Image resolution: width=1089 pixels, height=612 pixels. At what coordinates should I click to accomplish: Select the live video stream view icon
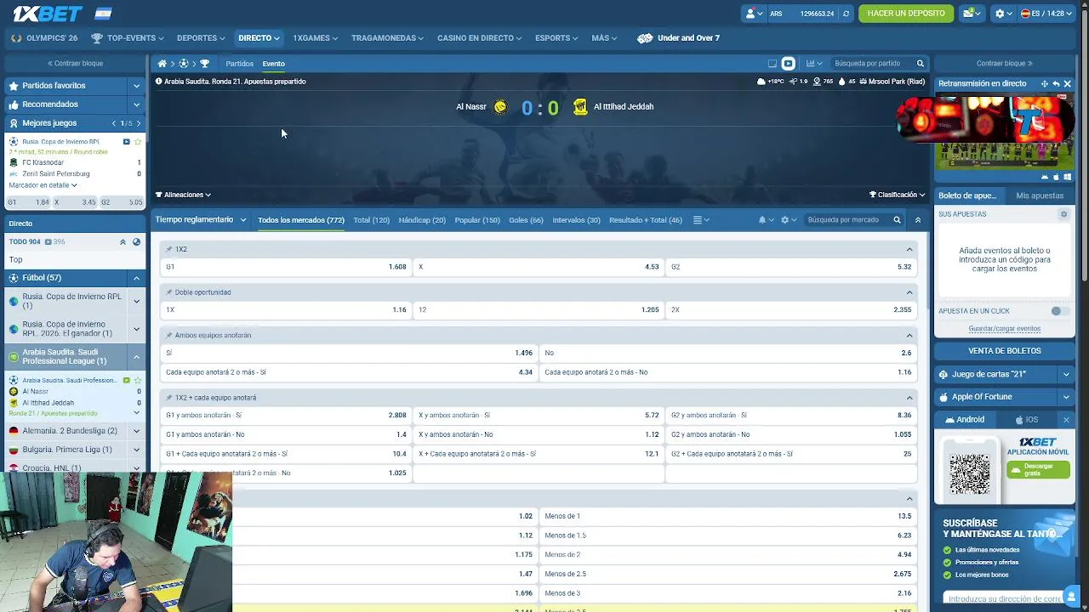(x=788, y=64)
